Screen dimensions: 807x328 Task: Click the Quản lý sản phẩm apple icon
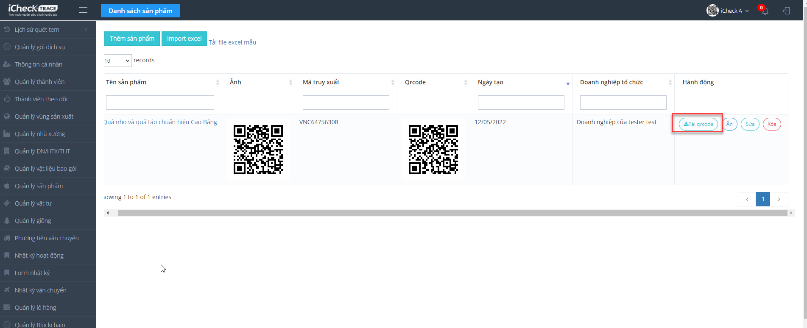tap(7, 186)
